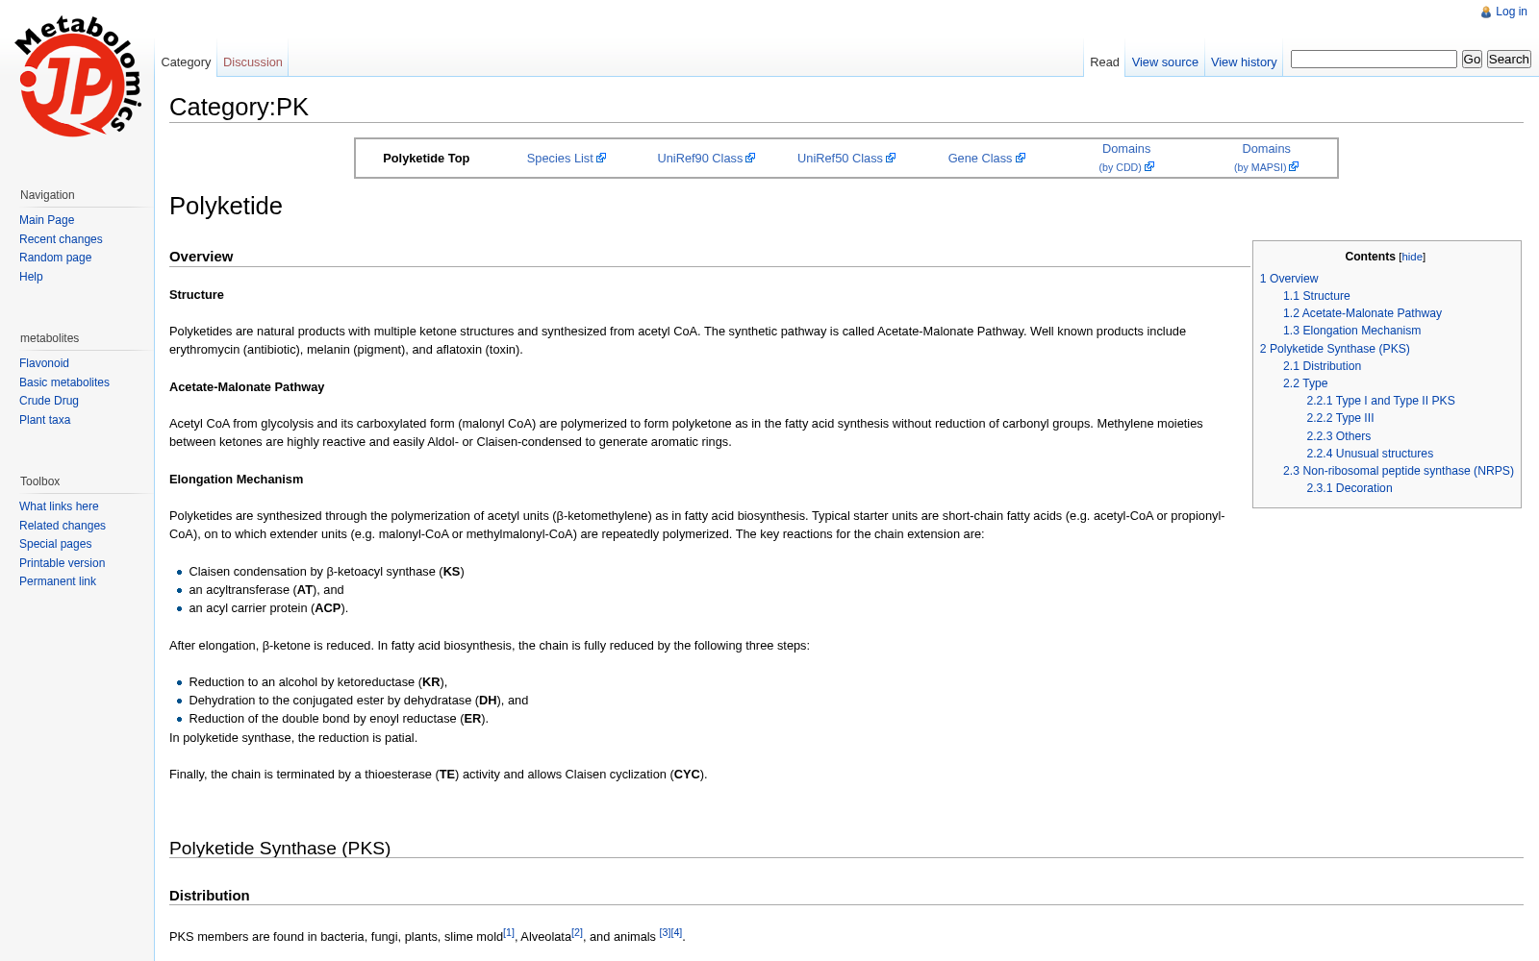Jump to 2 Polyketide Synthase (PKS) in Contents
Image resolution: width=1539 pixels, height=961 pixels.
click(1335, 349)
